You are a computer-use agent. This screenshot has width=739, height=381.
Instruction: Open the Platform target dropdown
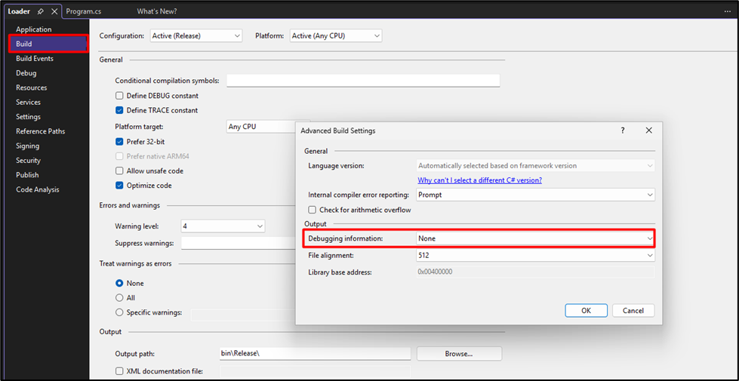pos(260,127)
